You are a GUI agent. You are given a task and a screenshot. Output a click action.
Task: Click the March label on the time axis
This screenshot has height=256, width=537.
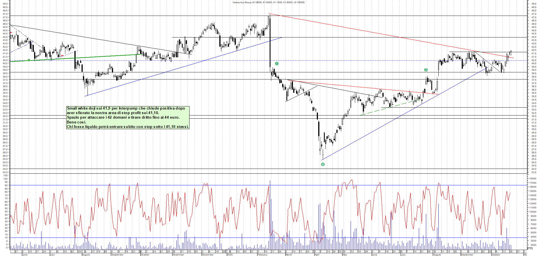tap(289, 255)
